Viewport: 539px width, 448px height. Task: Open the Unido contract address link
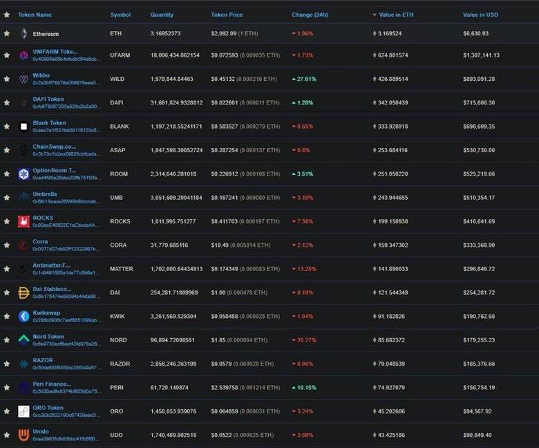tap(67, 439)
